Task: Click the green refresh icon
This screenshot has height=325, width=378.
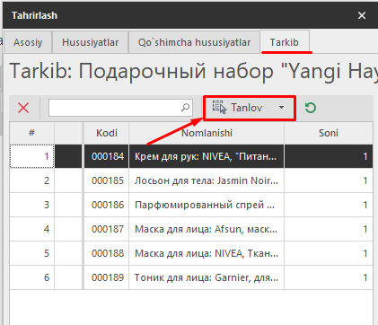Action: tap(311, 108)
